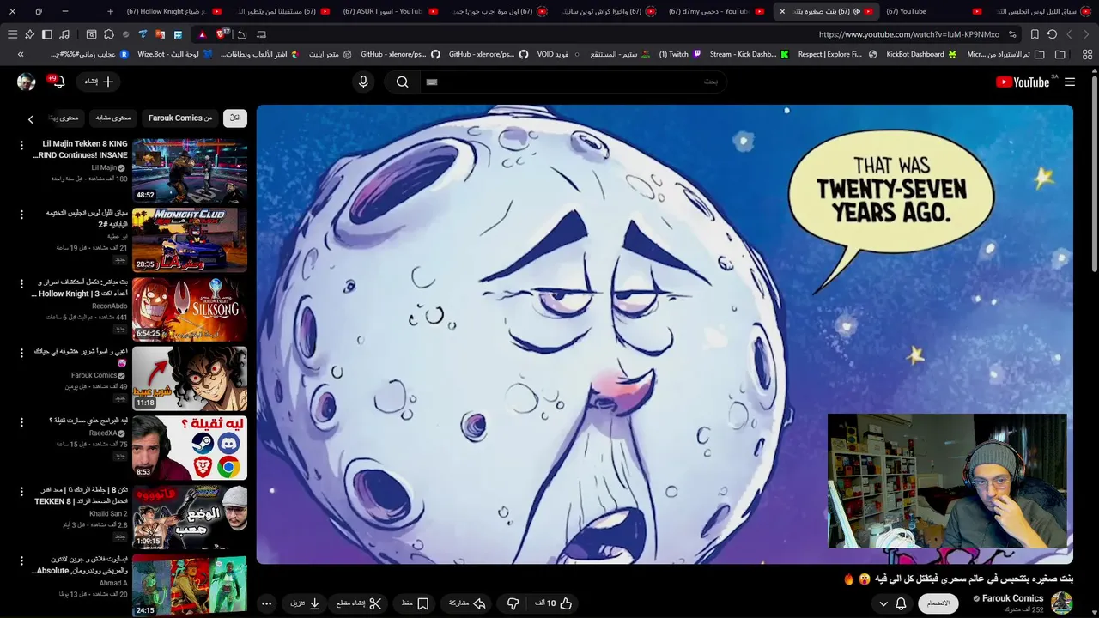1099x618 pixels.
Task: Open options menu for RaeedXA video
Action: pyautogui.click(x=21, y=422)
